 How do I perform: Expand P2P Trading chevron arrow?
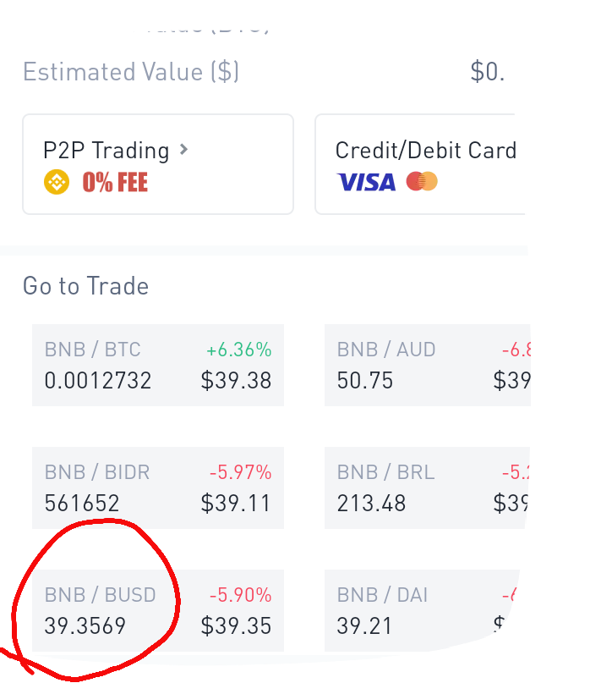click(184, 150)
